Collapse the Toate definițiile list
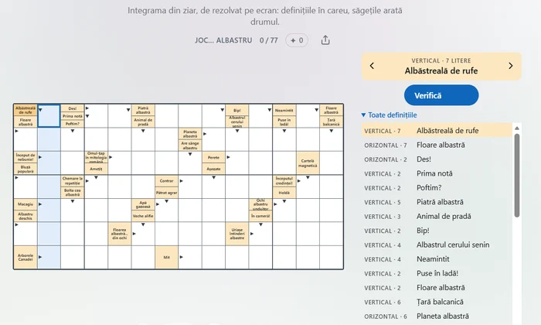The width and height of the screenshot is (541, 325). pyautogui.click(x=389, y=115)
